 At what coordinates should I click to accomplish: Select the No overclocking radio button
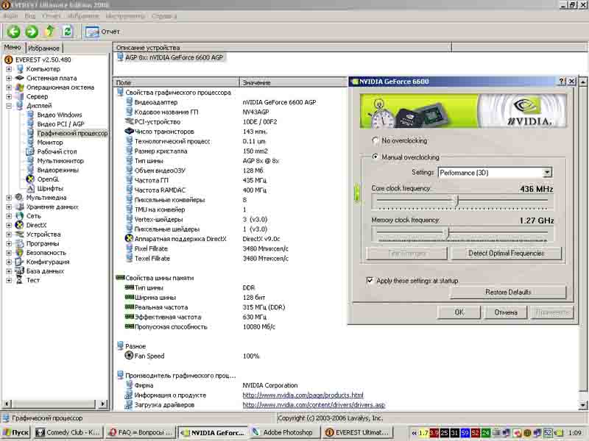[x=375, y=140]
